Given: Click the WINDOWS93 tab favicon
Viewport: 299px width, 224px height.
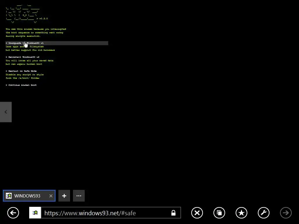Looking at the screenshot, I should pos(9,196).
